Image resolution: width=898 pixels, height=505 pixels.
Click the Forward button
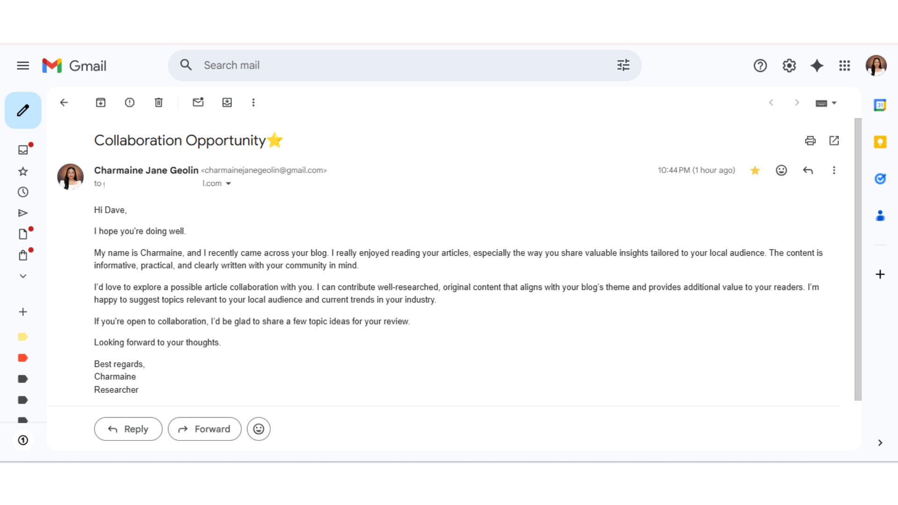[204, 429]
